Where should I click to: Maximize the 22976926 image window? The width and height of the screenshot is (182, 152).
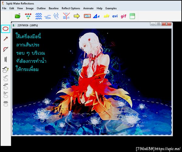(159, 24)
